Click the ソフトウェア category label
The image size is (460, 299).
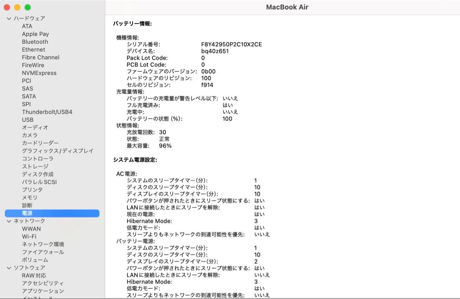tap(29, 268)
